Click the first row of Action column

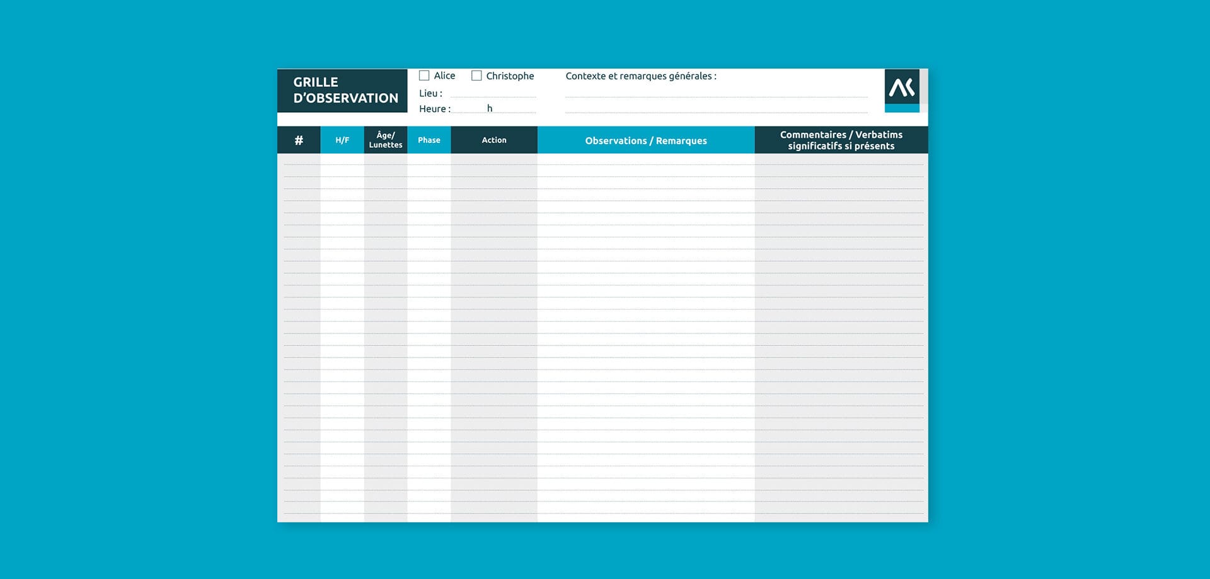coord(494,159)
